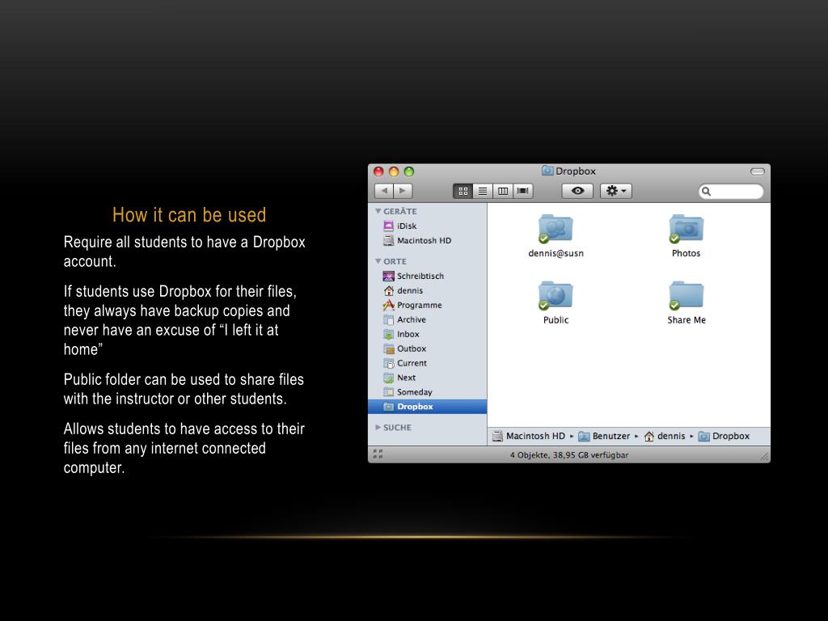
Task: Select the Photos folder icon
Action: (x=686, y=229)
